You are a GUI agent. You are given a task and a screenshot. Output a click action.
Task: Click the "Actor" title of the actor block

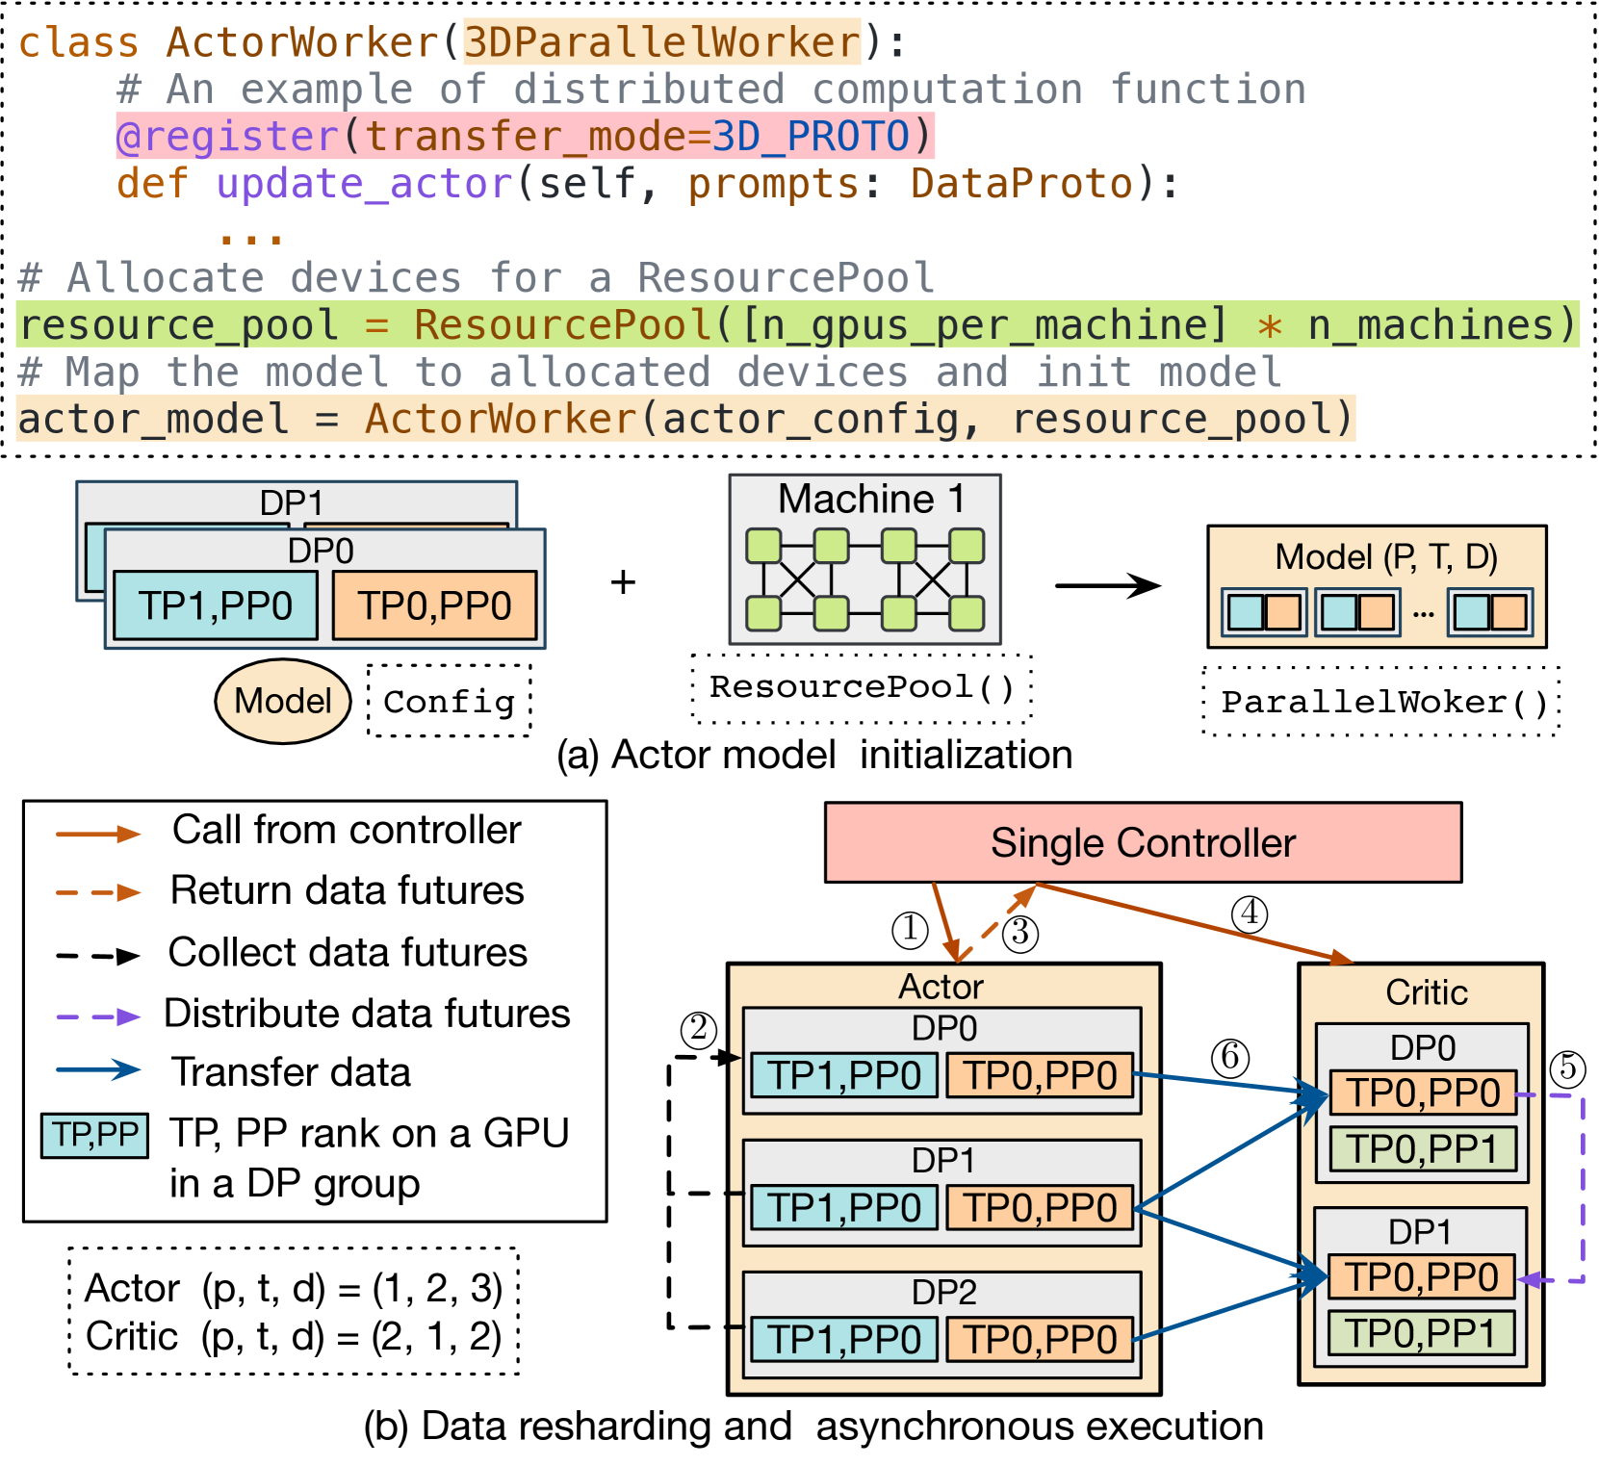coord(941,987)
